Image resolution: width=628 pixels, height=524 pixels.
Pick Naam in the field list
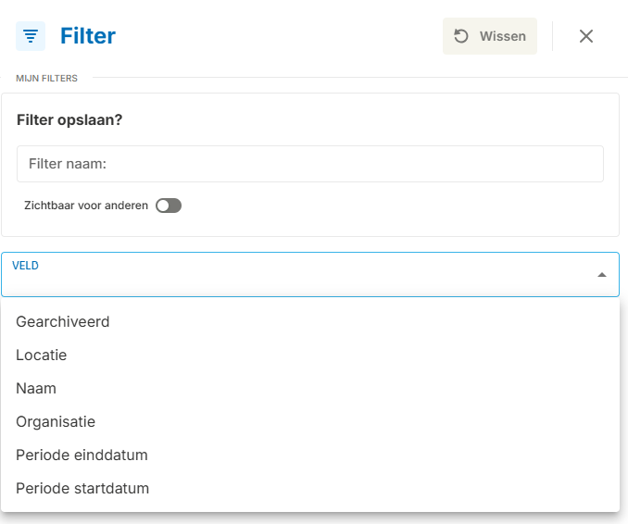tap(36, 389)
